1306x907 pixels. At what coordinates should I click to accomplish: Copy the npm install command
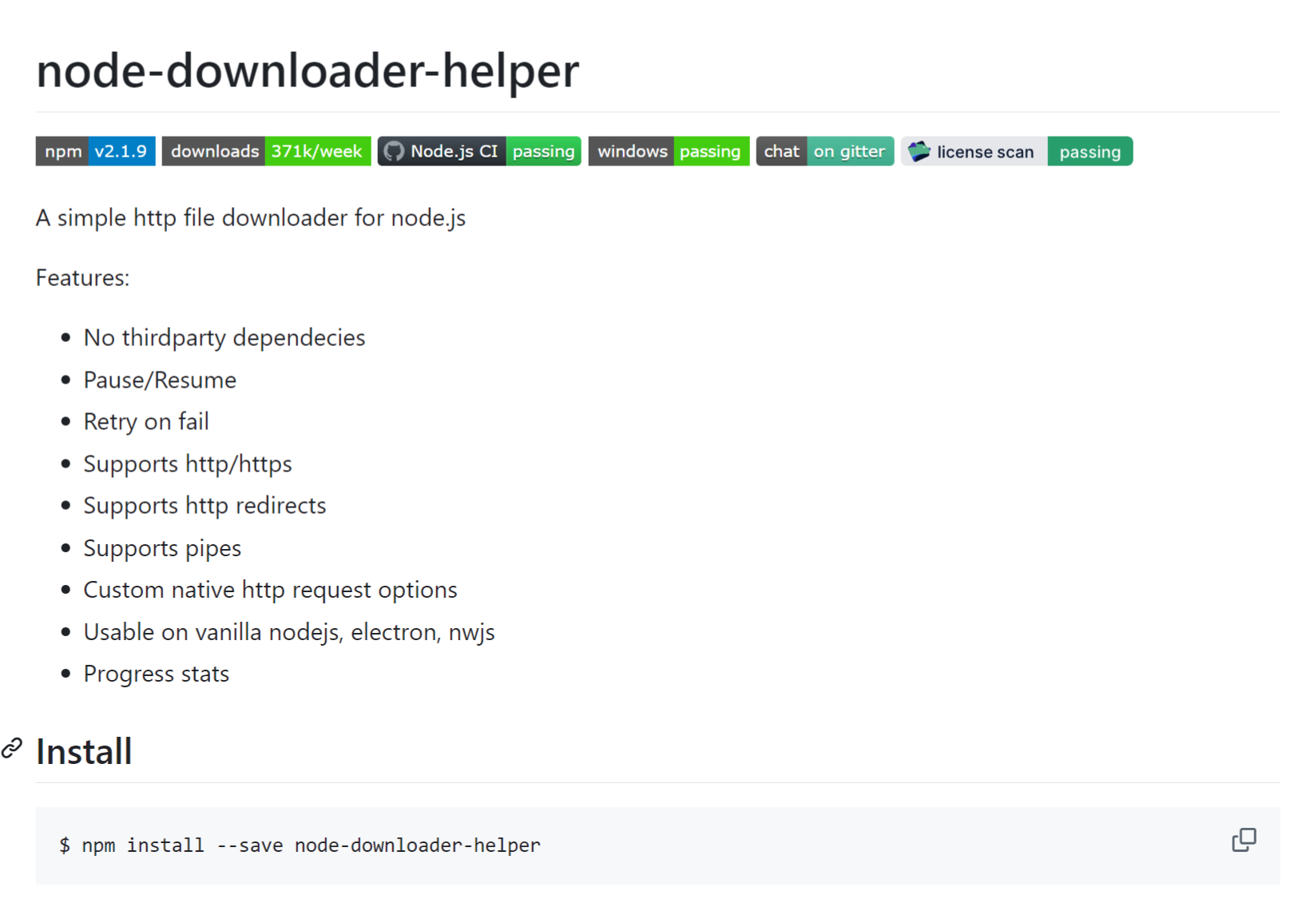[1244, 840]
